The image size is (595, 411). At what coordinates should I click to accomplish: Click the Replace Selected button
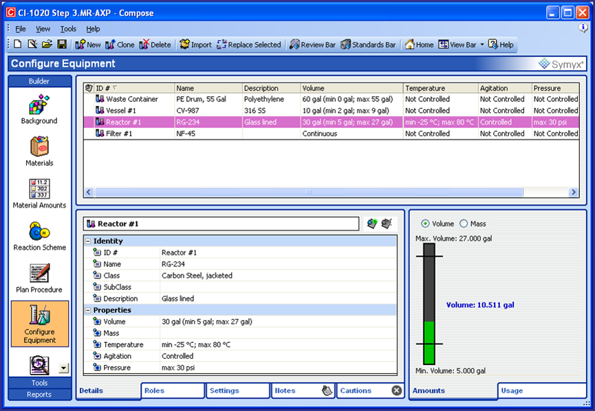248,45
